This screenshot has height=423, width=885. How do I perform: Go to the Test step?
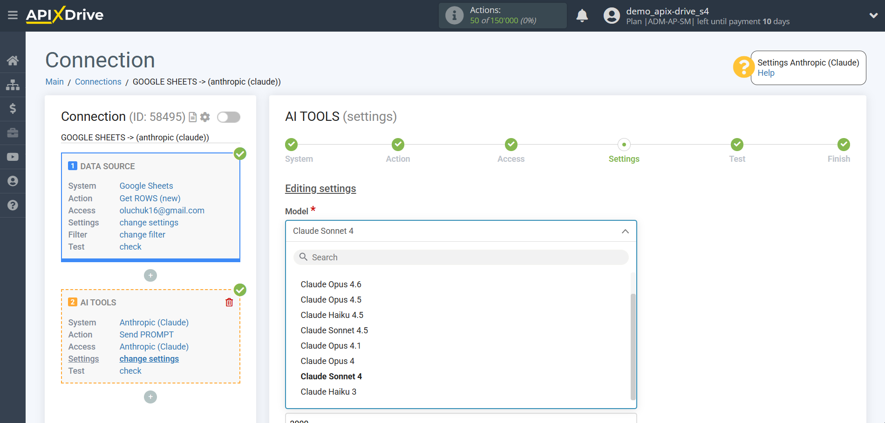click(737, 145)
